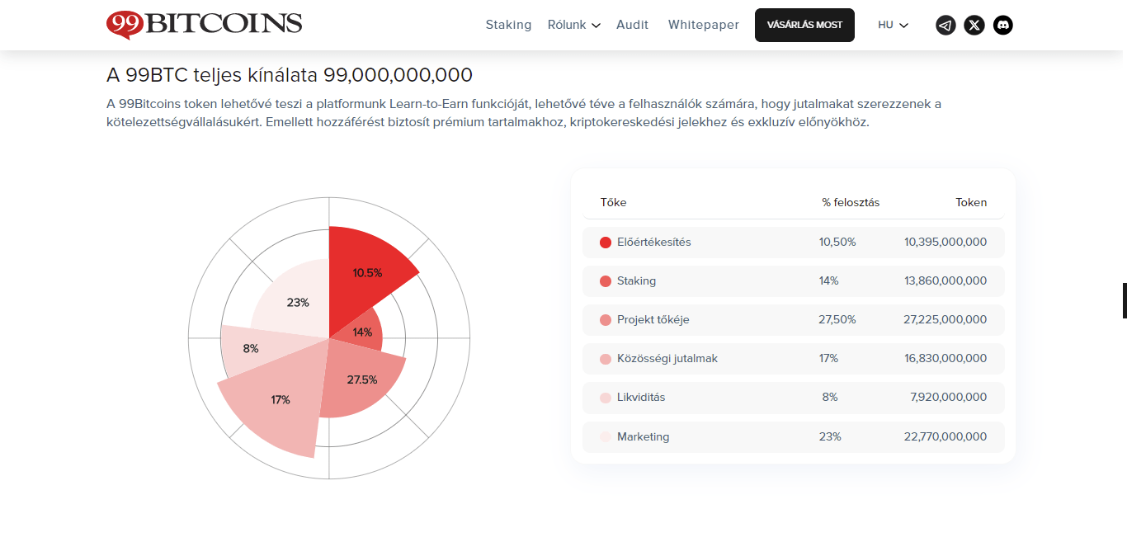Viewport: 1127px width, 542px height.
Task: Open the Discord social icon
Action: click(1002, 25)
